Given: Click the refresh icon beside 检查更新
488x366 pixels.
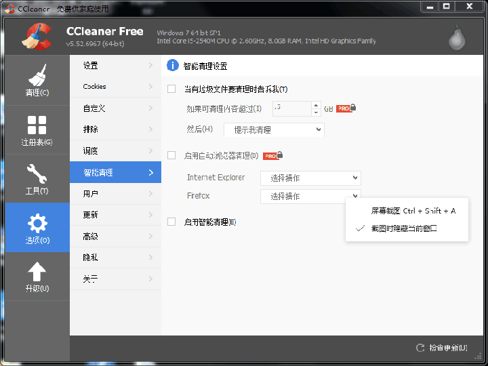Looking at the screenshot, I should 420,348.
